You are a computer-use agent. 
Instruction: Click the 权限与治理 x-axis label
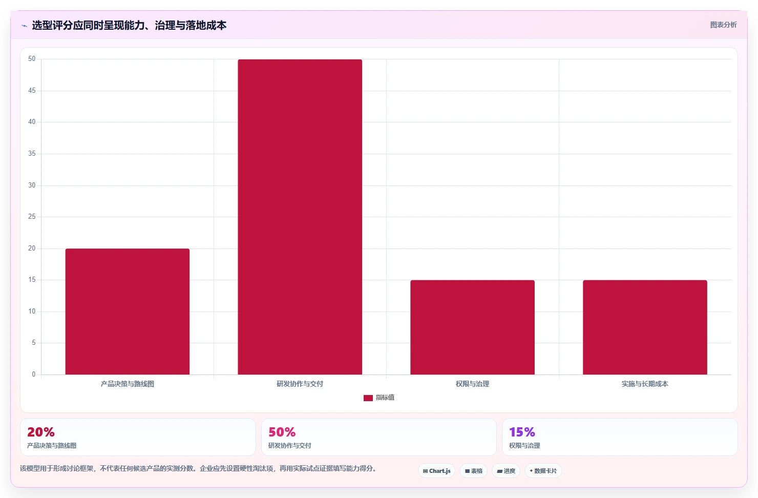click(472, 384)
